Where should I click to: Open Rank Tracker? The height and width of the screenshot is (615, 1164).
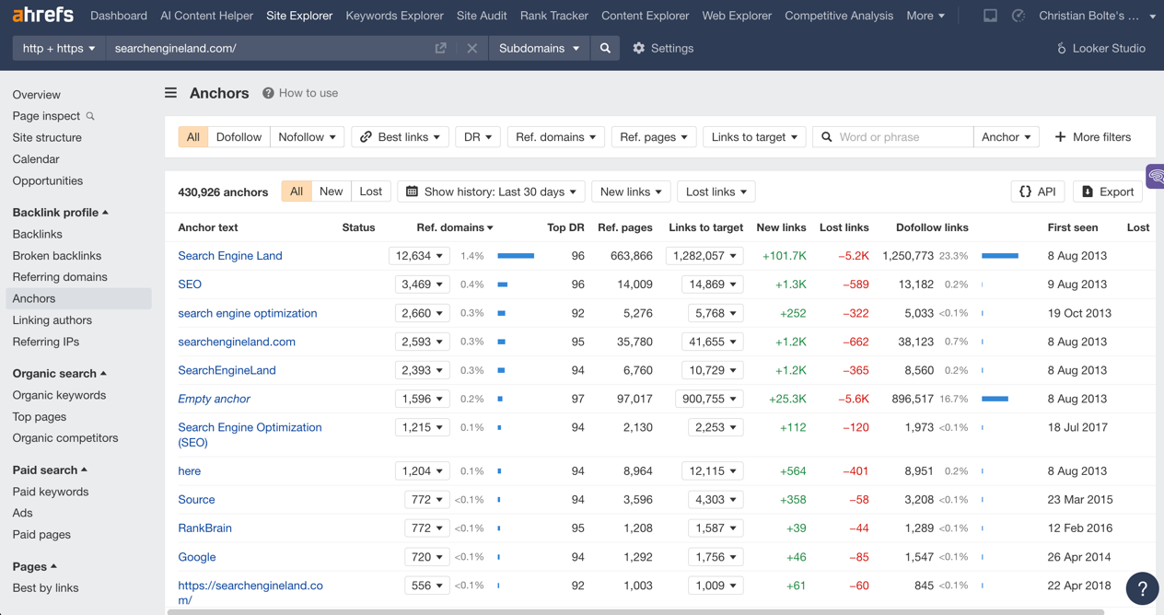pos(553,16)
